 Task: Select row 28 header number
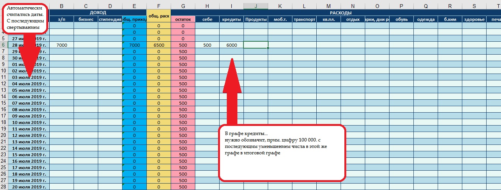coord(3,187)
